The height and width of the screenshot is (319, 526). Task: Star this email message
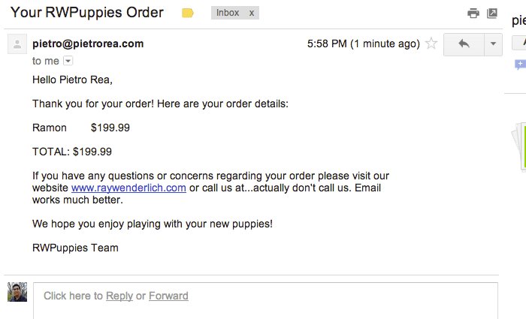coord(431,44)
